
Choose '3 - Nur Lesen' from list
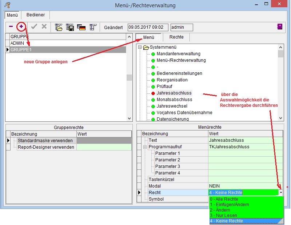tap(223, 216)
